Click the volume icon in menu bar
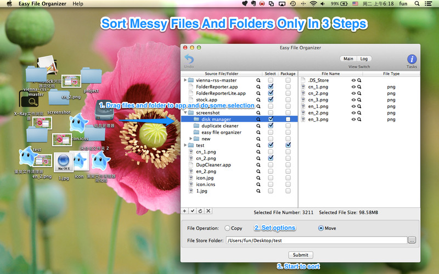 323,4
